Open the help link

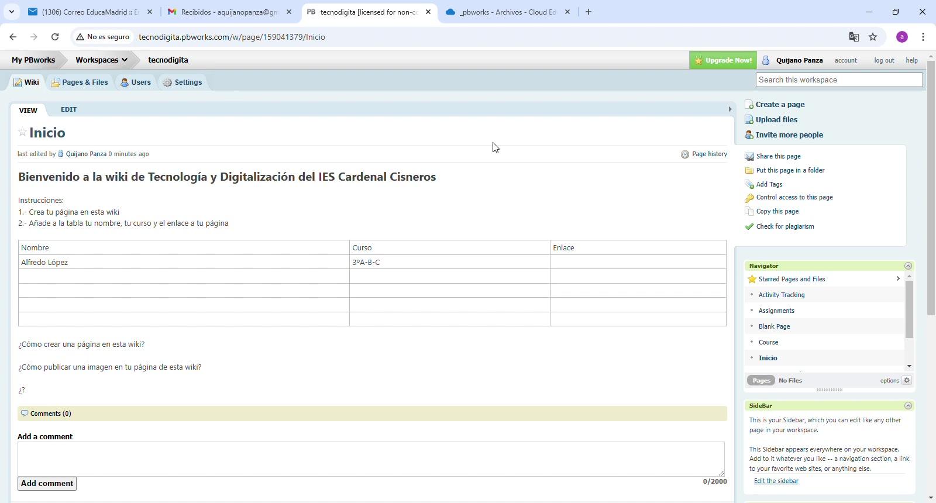911,60
